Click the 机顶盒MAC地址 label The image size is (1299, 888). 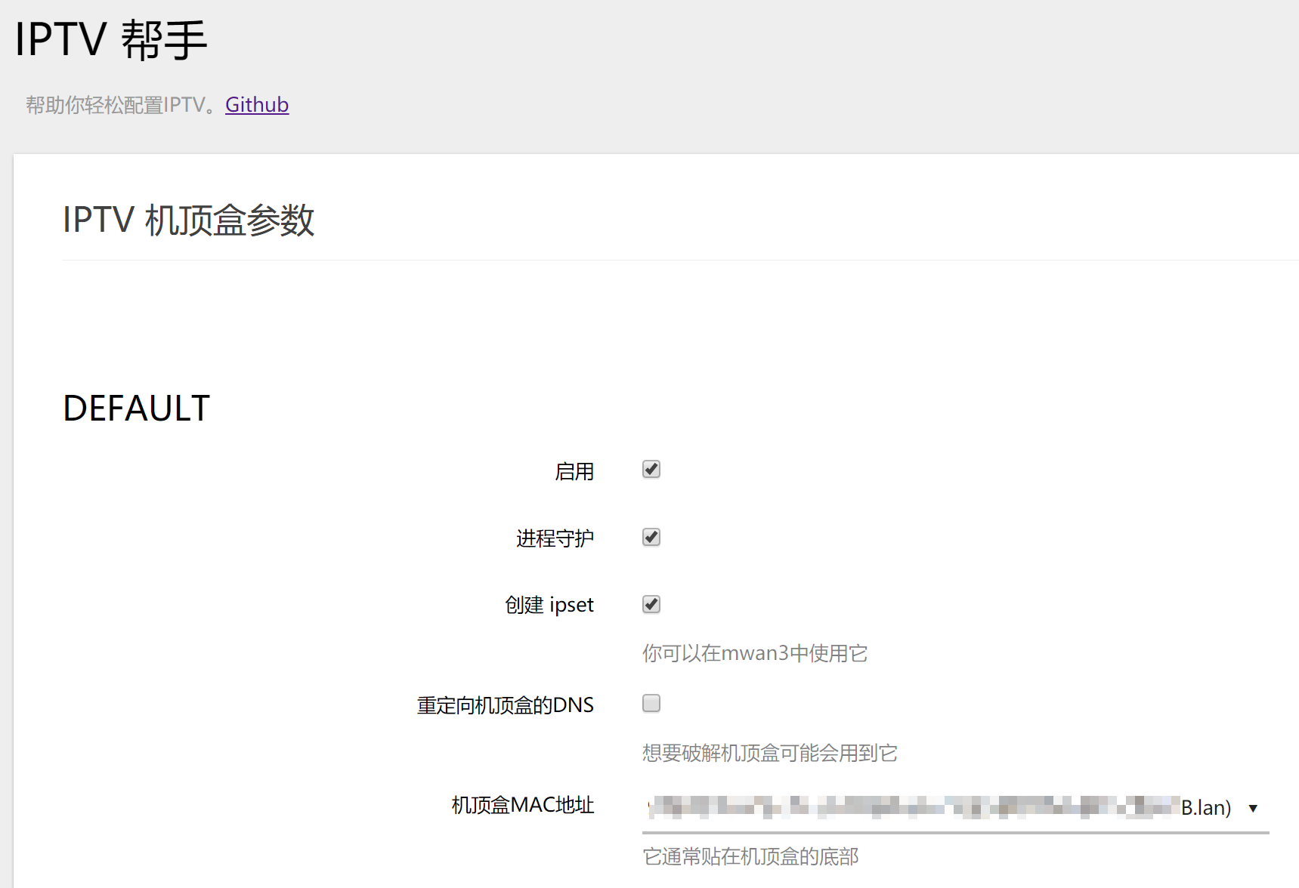pyautogui.click(x=522, y=805)
